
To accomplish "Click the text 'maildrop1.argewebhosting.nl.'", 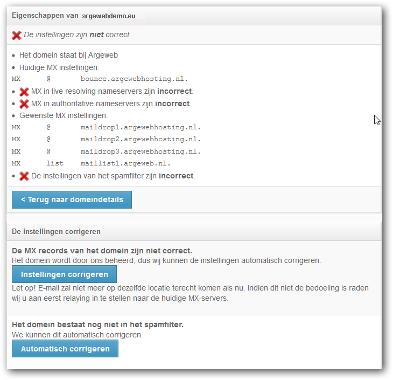I will click(141, 127).
